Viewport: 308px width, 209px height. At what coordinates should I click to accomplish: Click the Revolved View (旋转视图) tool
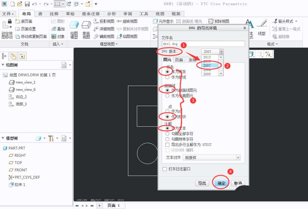127,21
